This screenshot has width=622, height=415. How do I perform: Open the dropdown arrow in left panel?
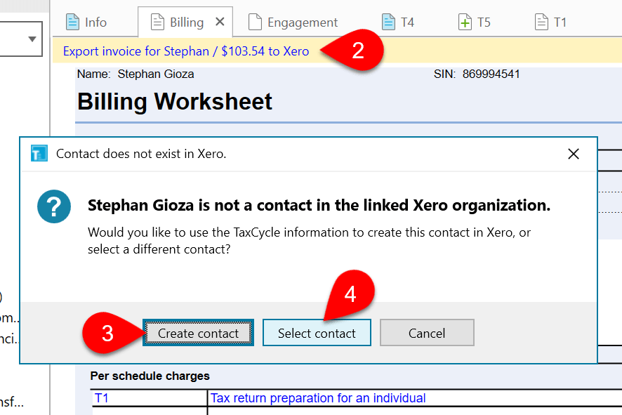pyautogui.click(x=32, y=39)
